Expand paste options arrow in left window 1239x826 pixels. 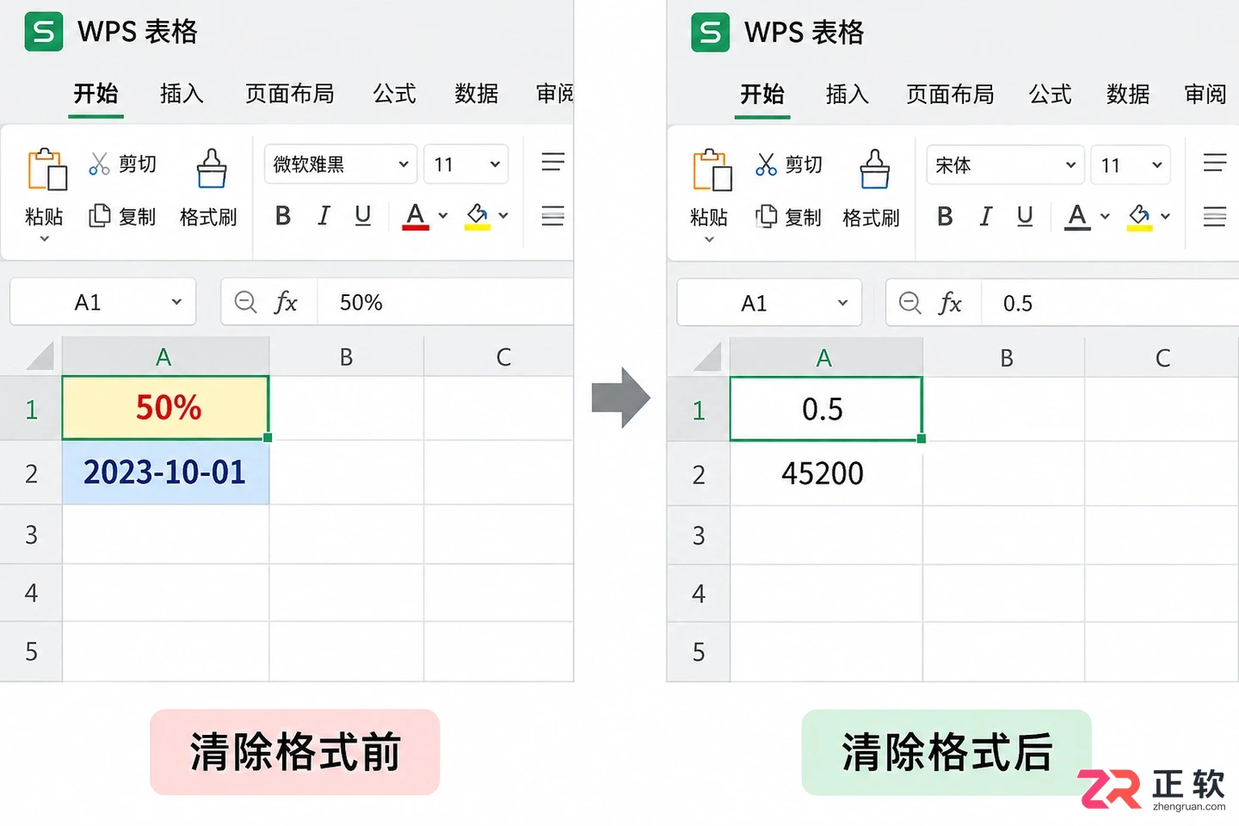click(x=45, y=238)
